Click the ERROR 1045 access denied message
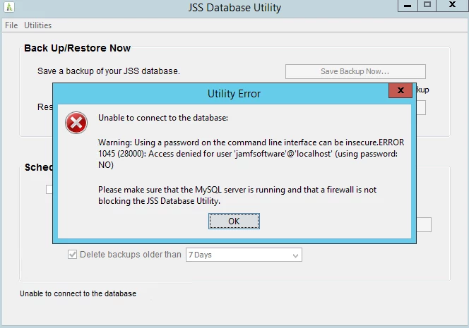This screenshot has height=328, width=469. pyautogui.click(x=251, y=154)
